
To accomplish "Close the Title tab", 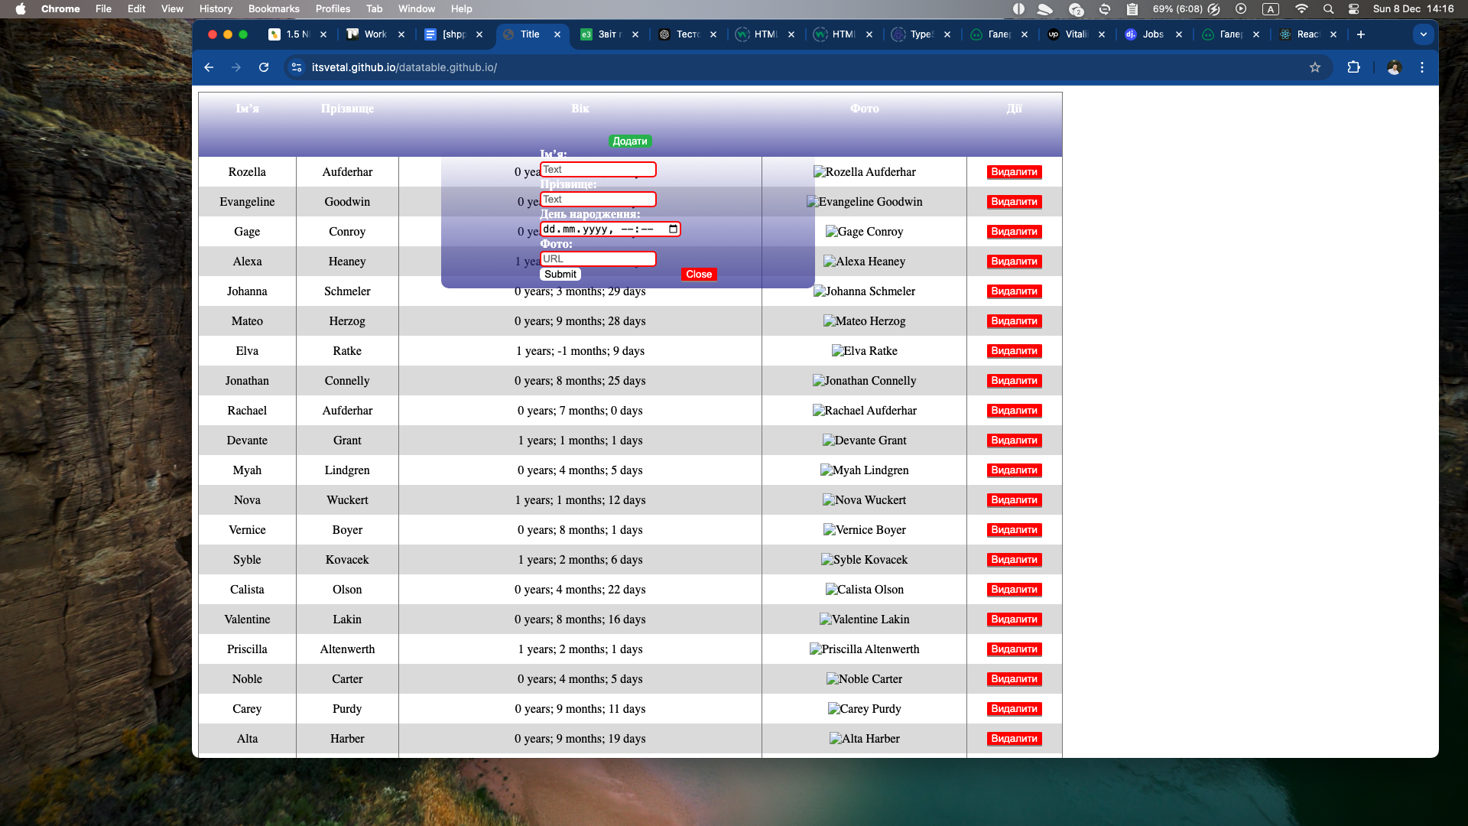I will pos(557,34).
